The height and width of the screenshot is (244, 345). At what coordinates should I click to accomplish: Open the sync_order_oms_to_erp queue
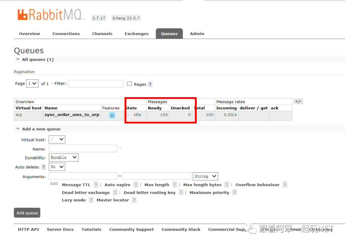pyautogui.click(x=72, y=115)
